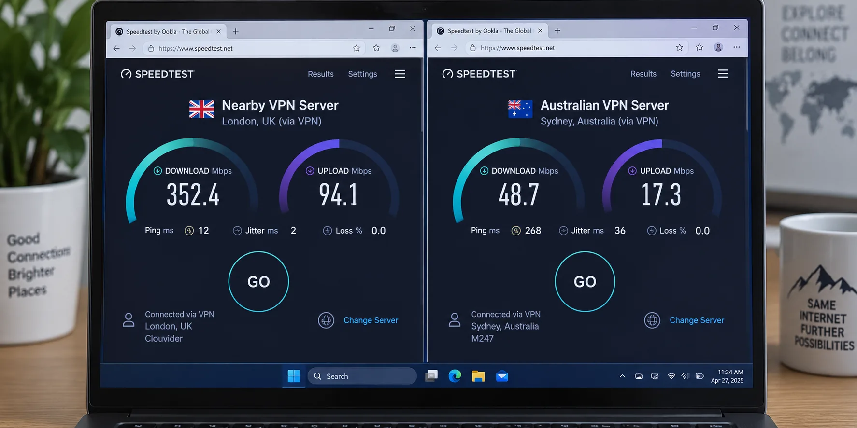Open favorites icon in left browser toolbar

(376, 48)
